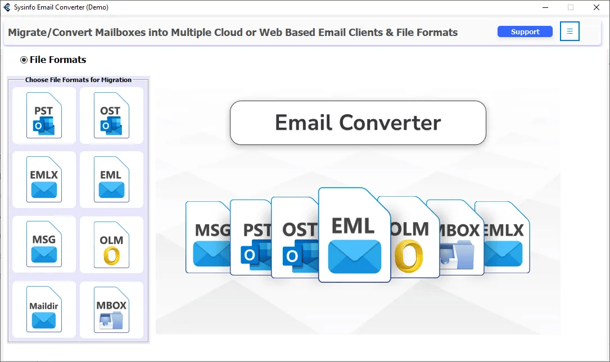
Task: Select the PST file format icon
Action: pos(44,115)
